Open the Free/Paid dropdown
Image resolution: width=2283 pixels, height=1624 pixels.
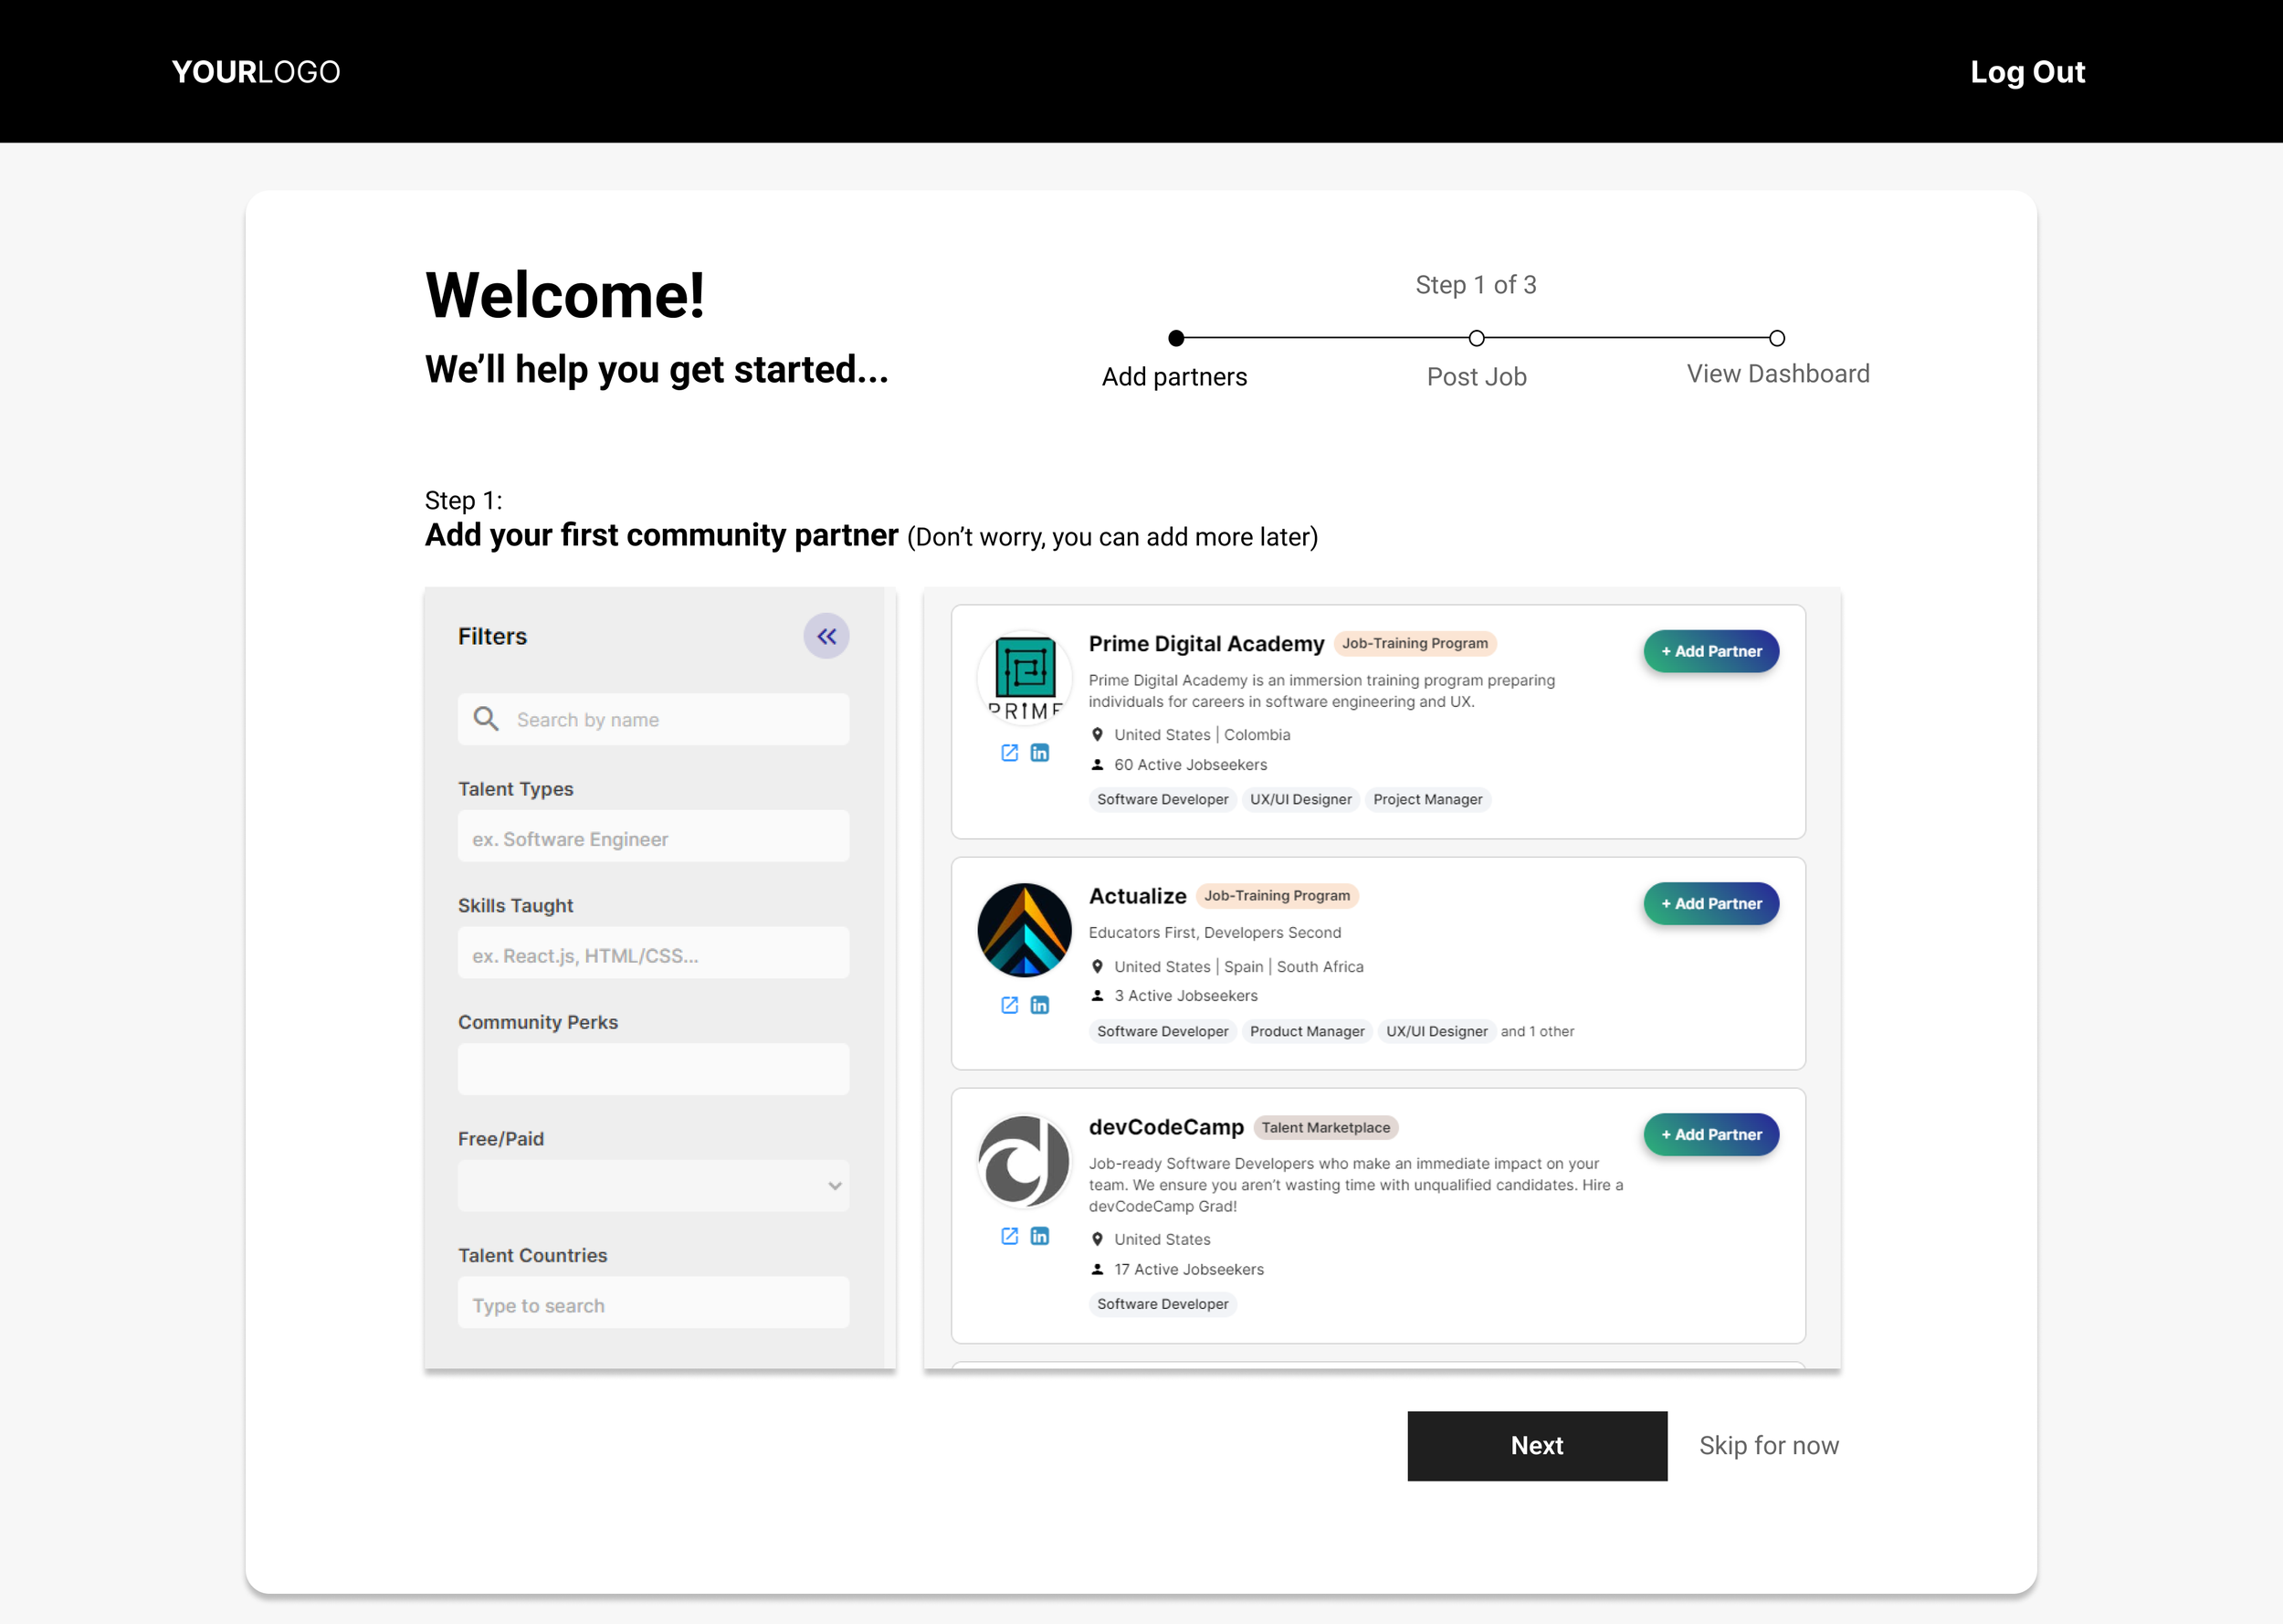point(653,1186)
